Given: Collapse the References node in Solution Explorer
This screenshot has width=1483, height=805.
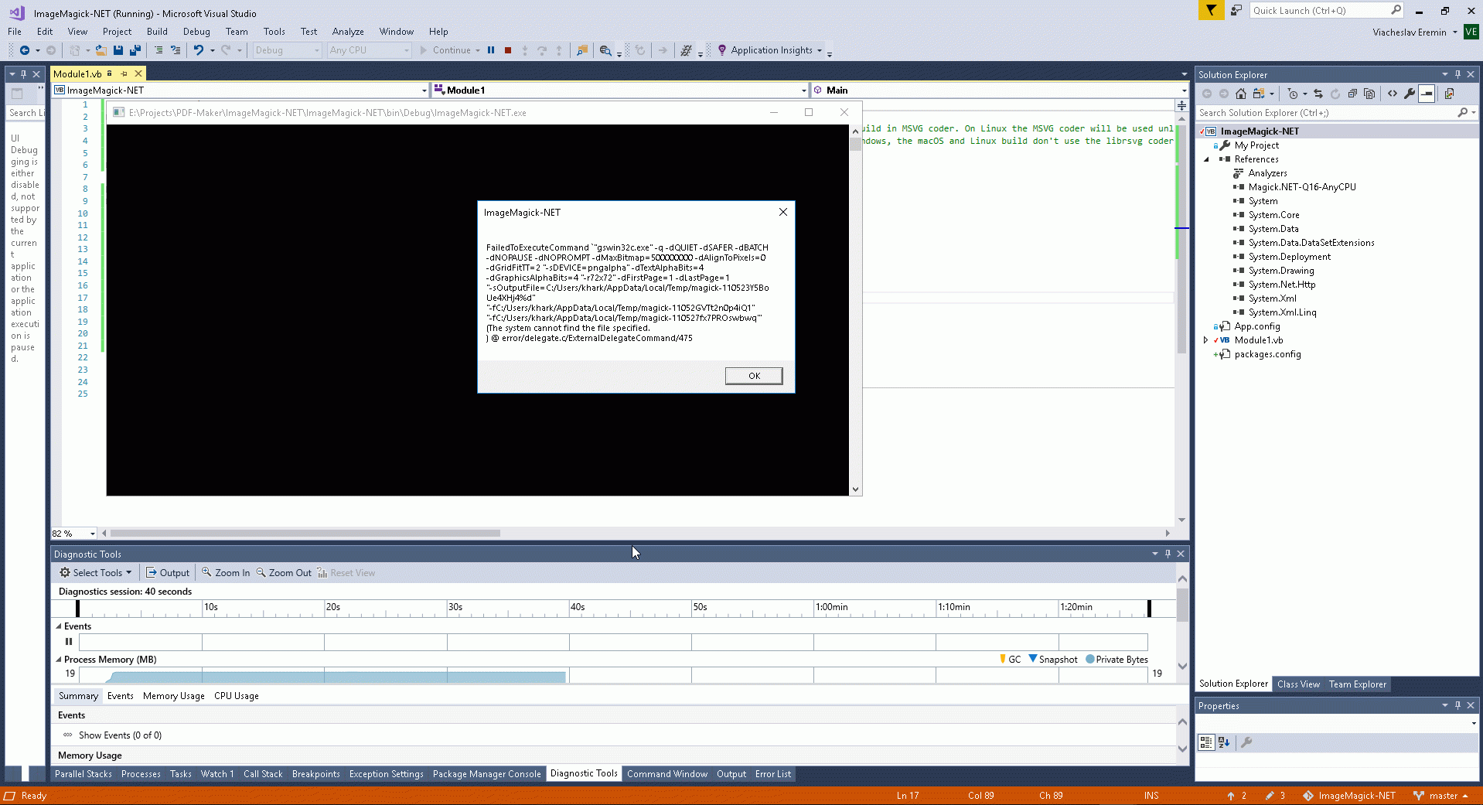Looking at the screenshot, I should (1206, 159).
